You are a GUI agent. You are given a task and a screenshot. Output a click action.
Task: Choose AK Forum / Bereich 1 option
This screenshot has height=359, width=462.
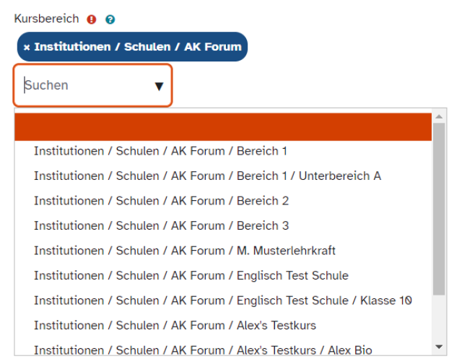(160, 151)
